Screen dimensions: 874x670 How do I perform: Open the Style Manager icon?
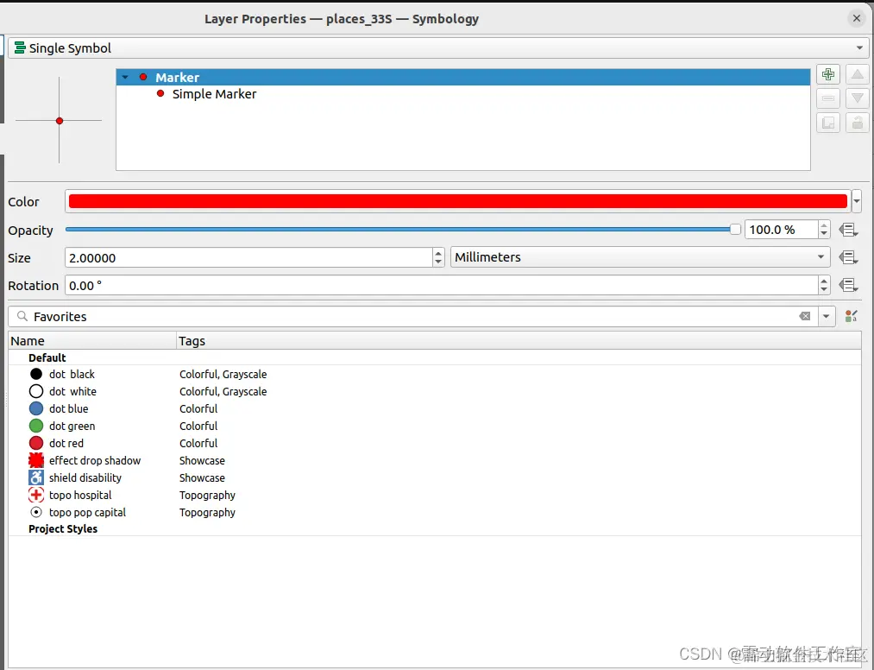click(x=852, y=316)
